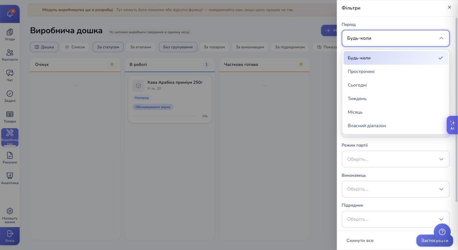Open Виробництво section in sidebar
Screen dimensions: 458x250
10,137
